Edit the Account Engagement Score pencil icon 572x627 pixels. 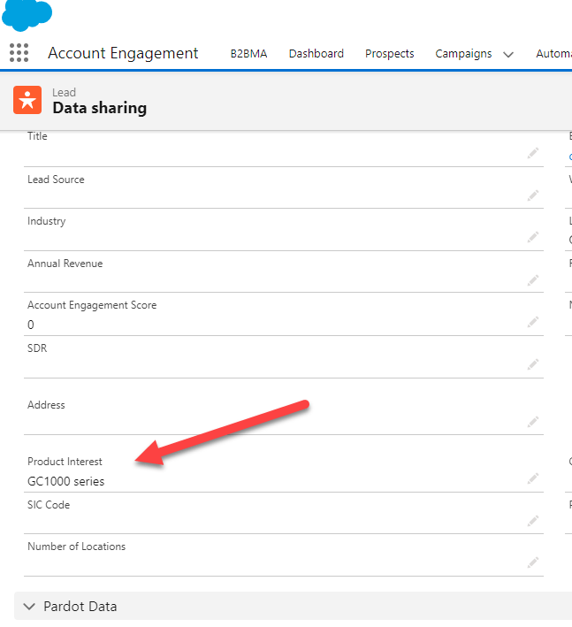point(533,322)
